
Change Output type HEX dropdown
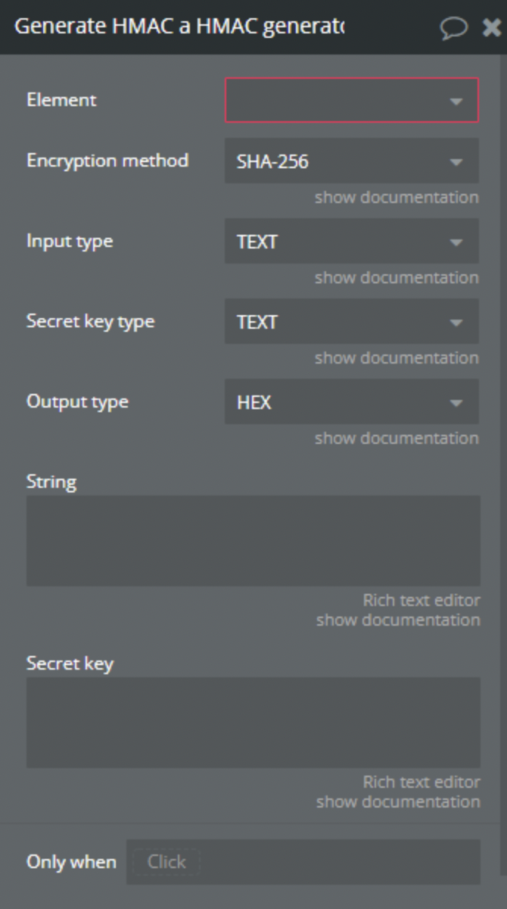pyautogui.click(x=351, y=402)
